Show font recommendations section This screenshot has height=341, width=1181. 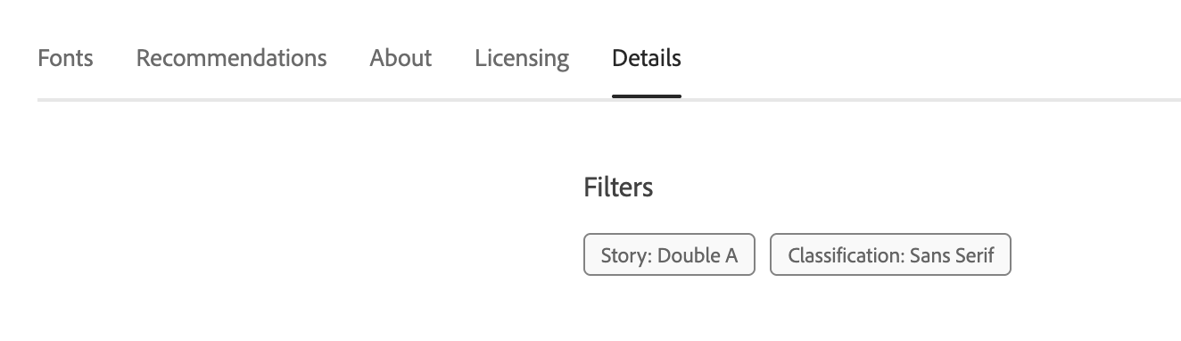231,59
